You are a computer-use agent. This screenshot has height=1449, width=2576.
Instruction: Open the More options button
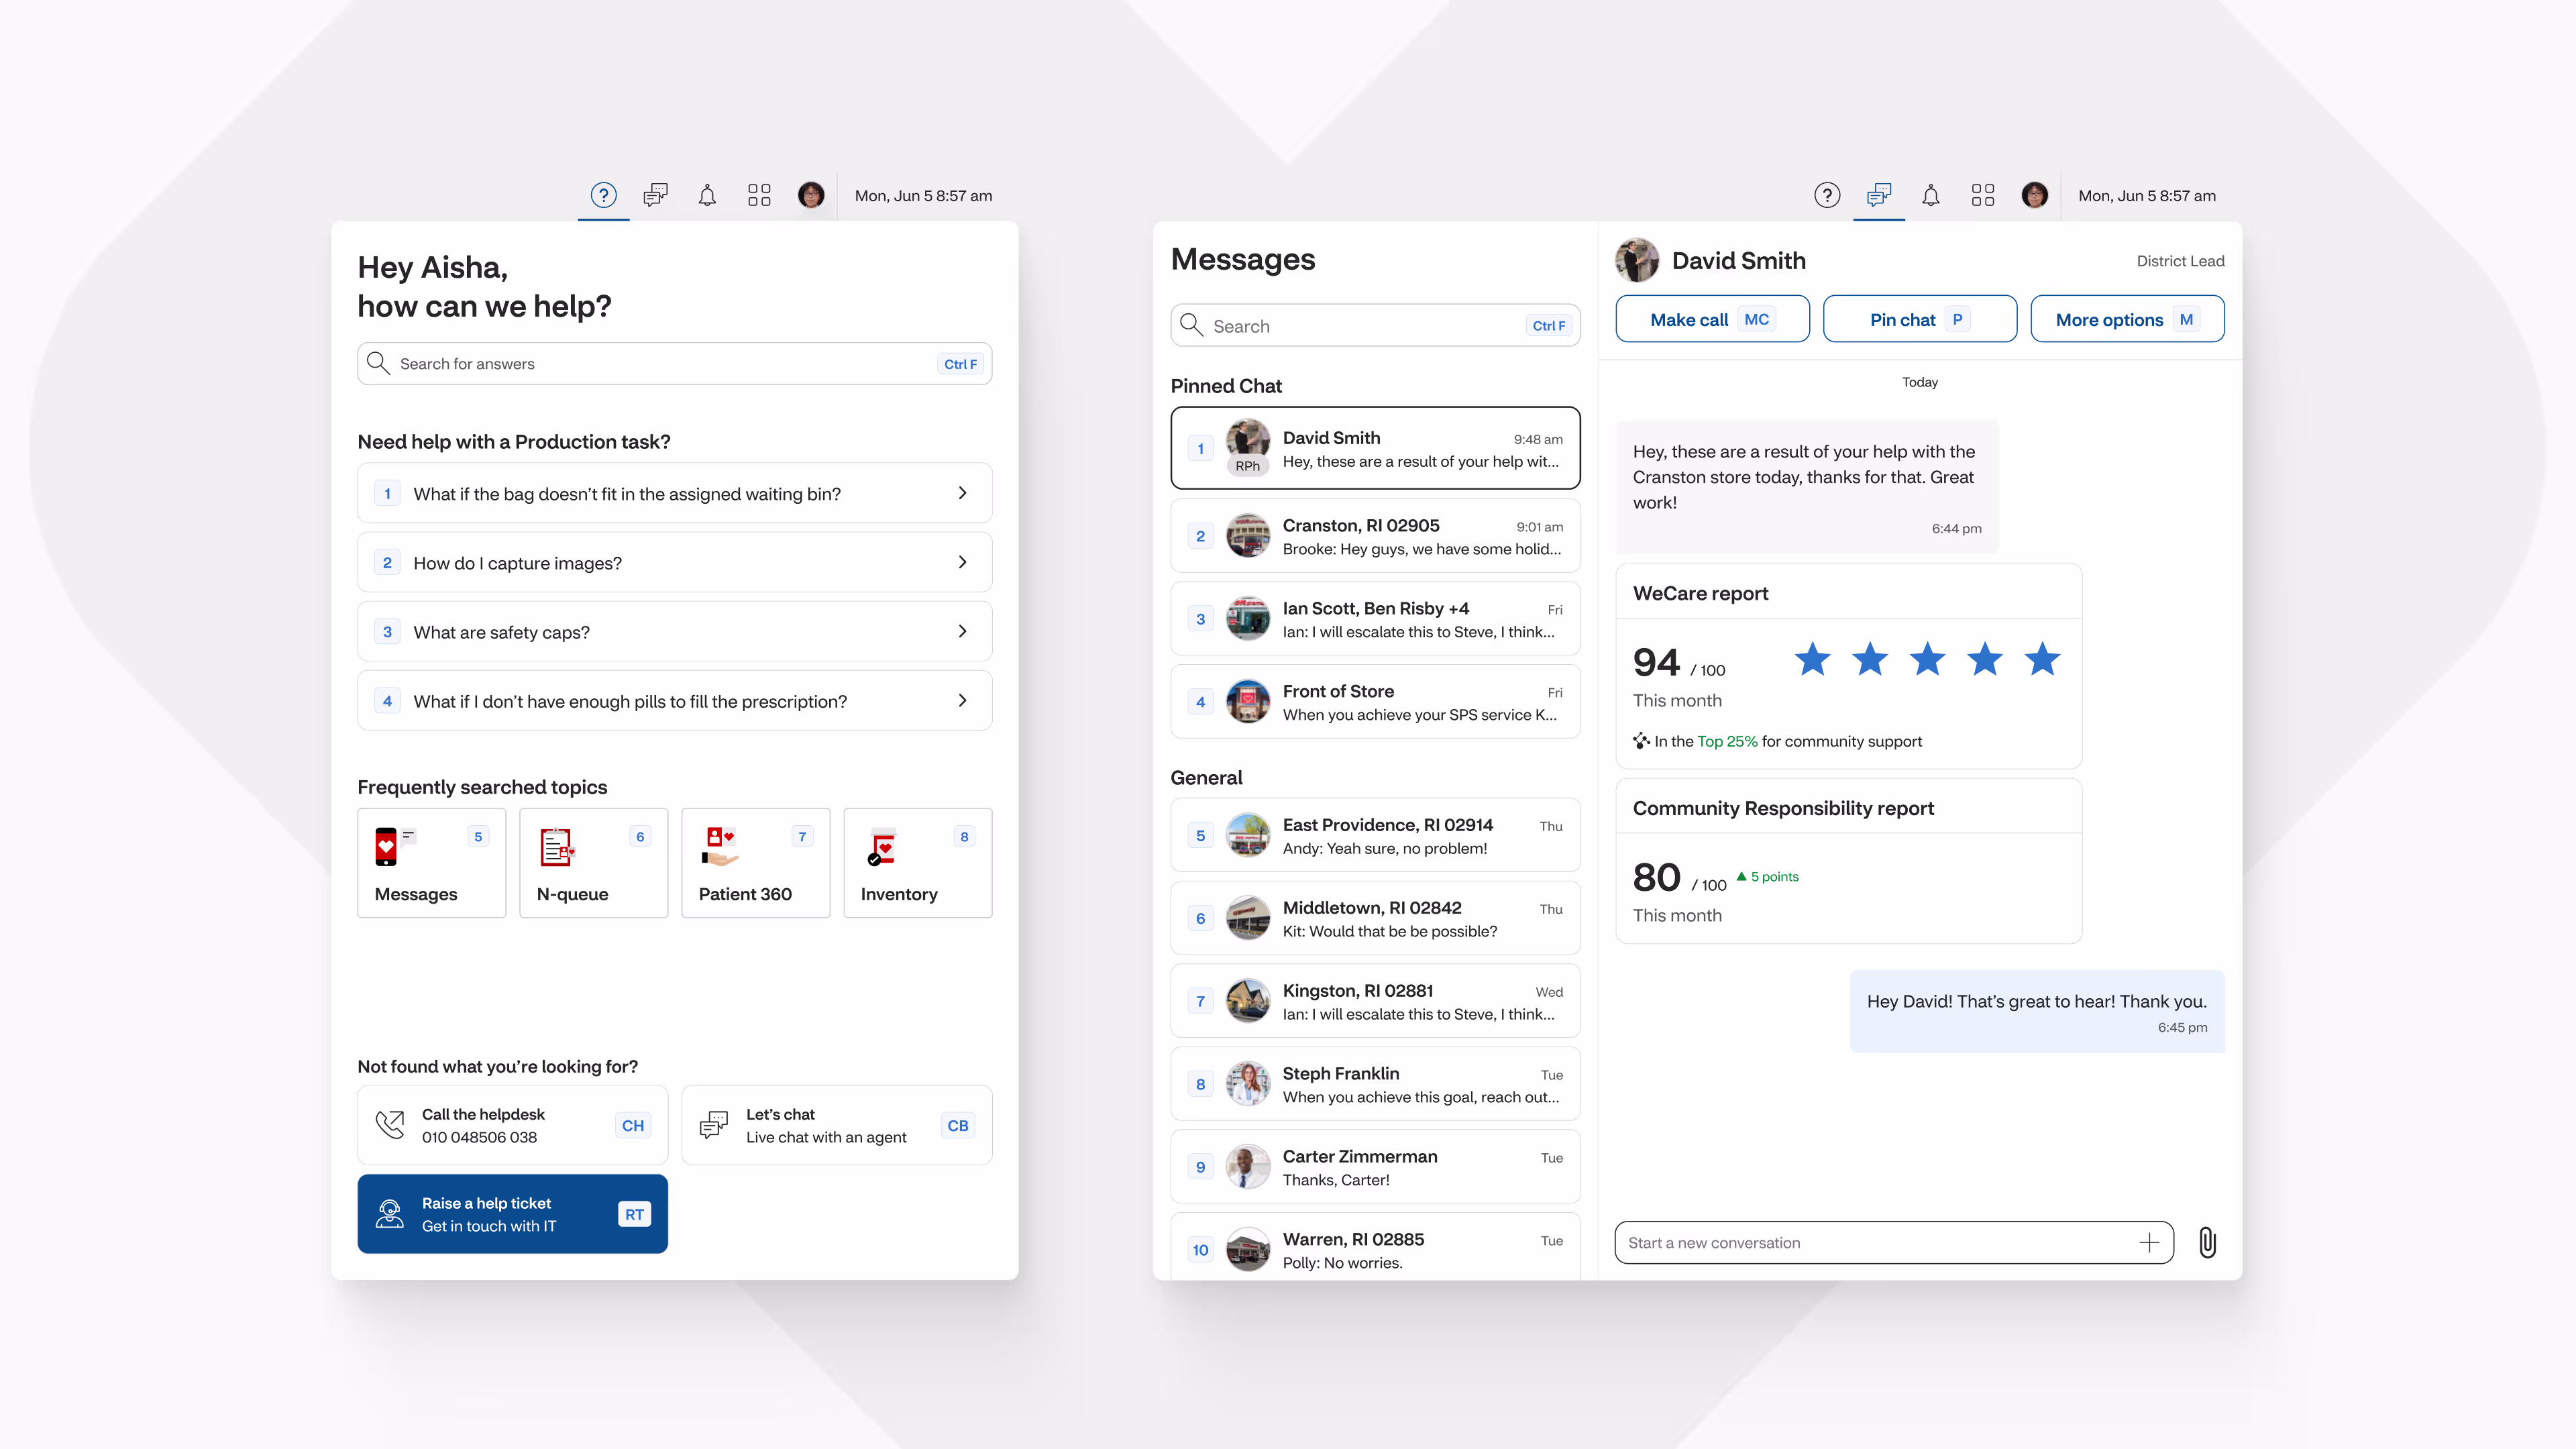pos(2126,319)
